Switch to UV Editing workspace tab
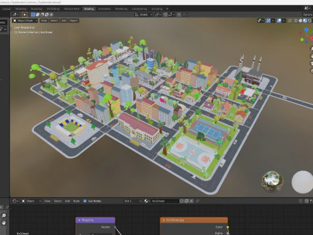313x235 pixels. tap(53, 9)
